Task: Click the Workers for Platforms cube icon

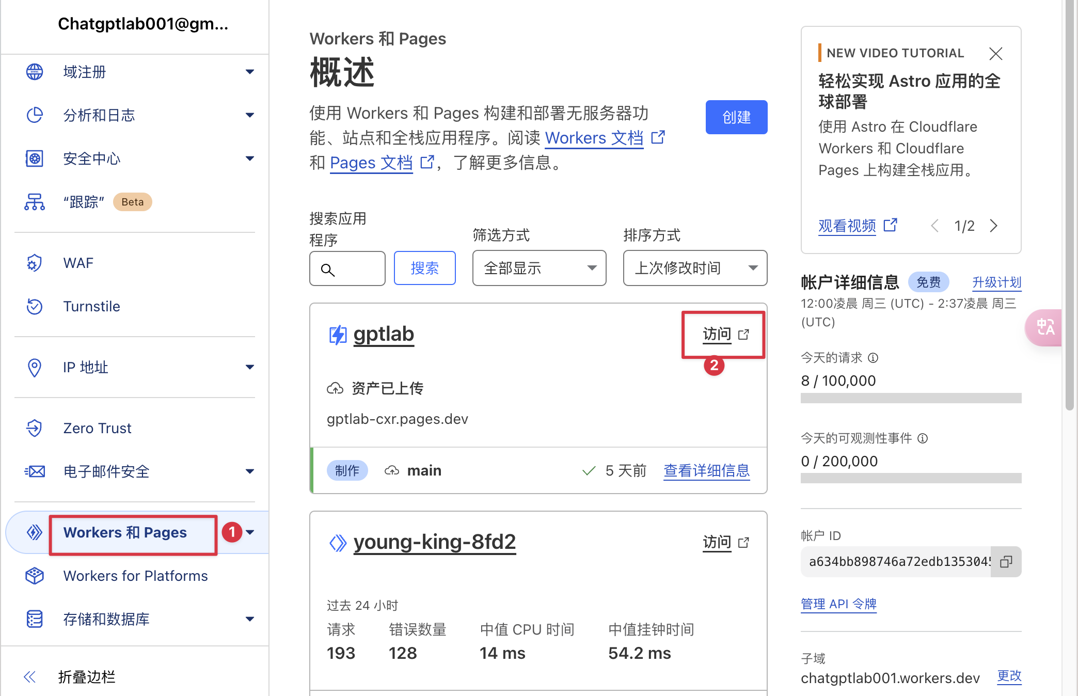Action: pyautogui.click(x=35, y=576)
